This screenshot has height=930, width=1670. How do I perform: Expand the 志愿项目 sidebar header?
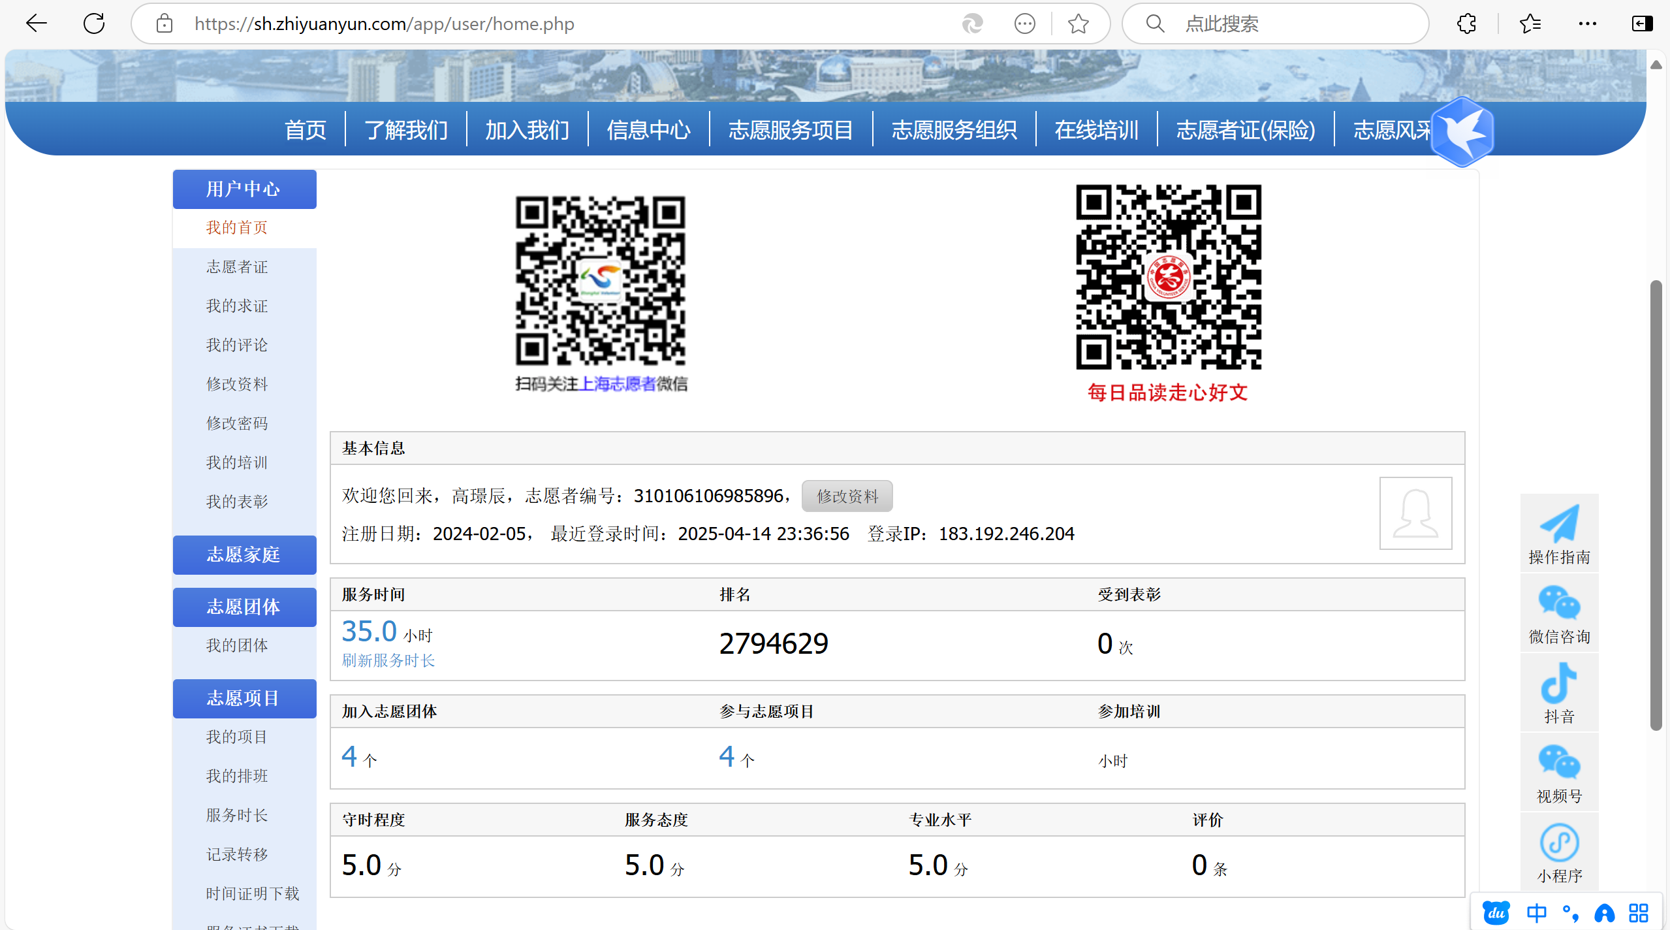(244, 698)
